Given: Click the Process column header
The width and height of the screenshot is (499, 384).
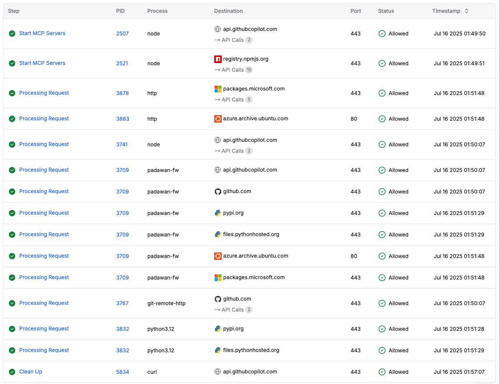Looking at the screenshot, I should coord(157,11).
